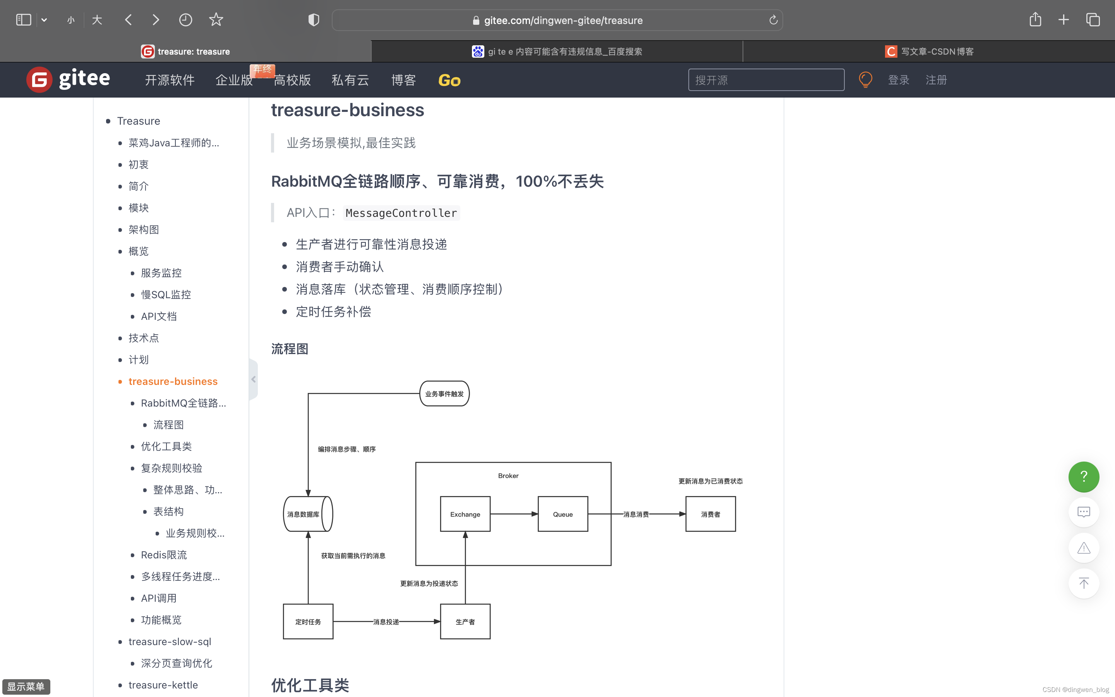The image size is (1115, 697).
Task: Jump to API调用 outline item
Action: click(x=159, y=598)
